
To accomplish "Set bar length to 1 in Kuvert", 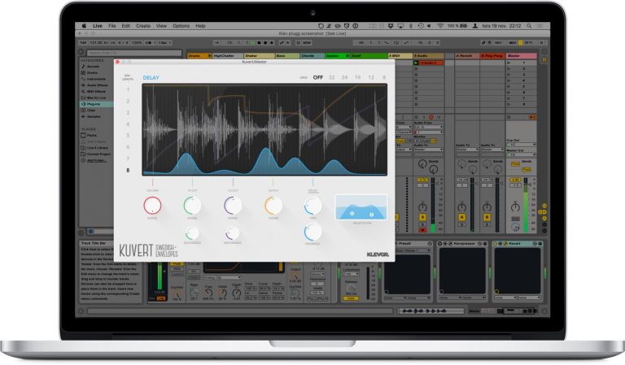I will (128, 89).
